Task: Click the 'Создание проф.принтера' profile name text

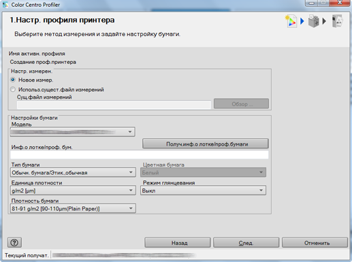Action: coord(43,62)
